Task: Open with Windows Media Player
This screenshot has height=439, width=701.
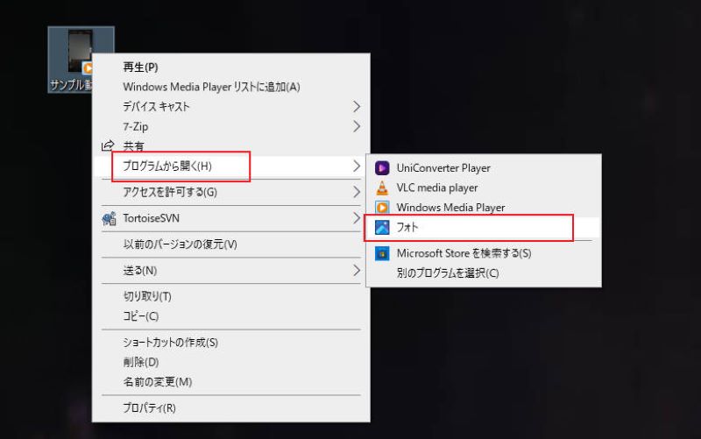Action: (484, 208)
